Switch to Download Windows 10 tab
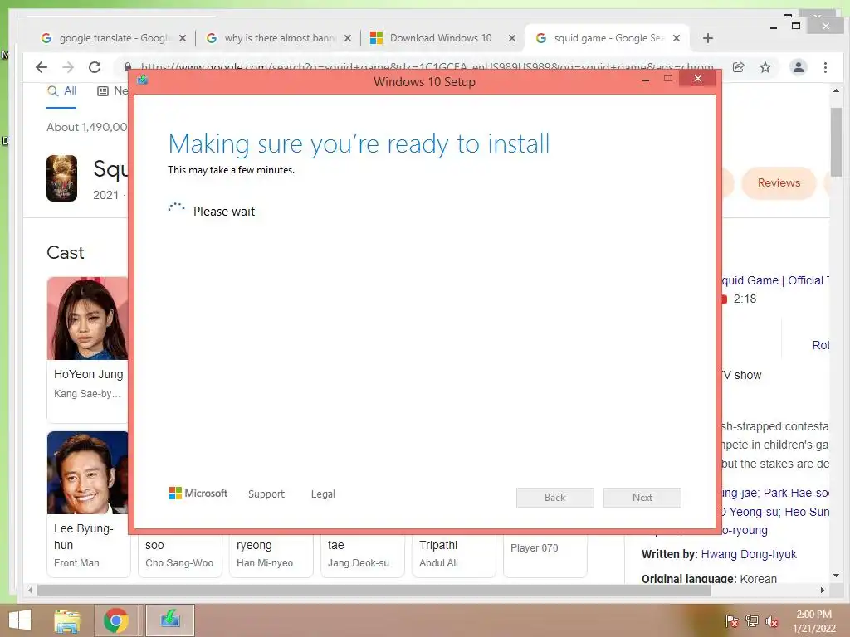Screen dimensions: 850x637 click(443, 38)
